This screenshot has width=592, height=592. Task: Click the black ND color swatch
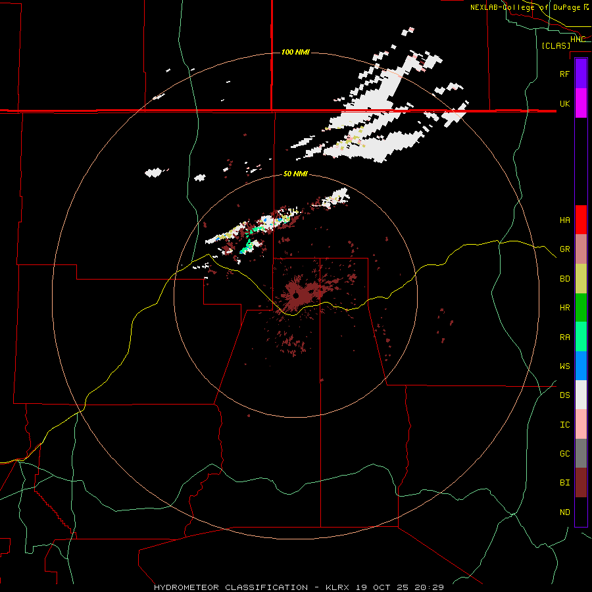[x=581, y=512]
